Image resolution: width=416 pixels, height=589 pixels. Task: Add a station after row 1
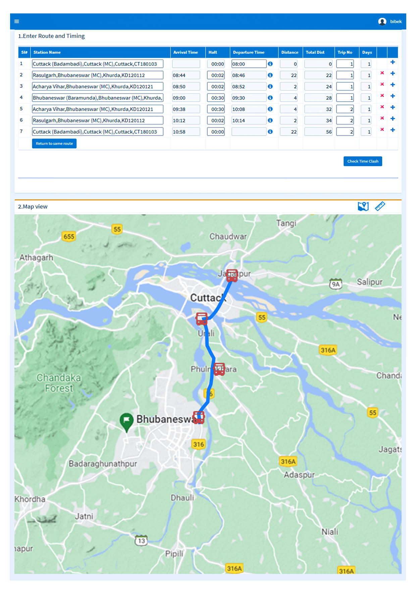coord(393,62)
